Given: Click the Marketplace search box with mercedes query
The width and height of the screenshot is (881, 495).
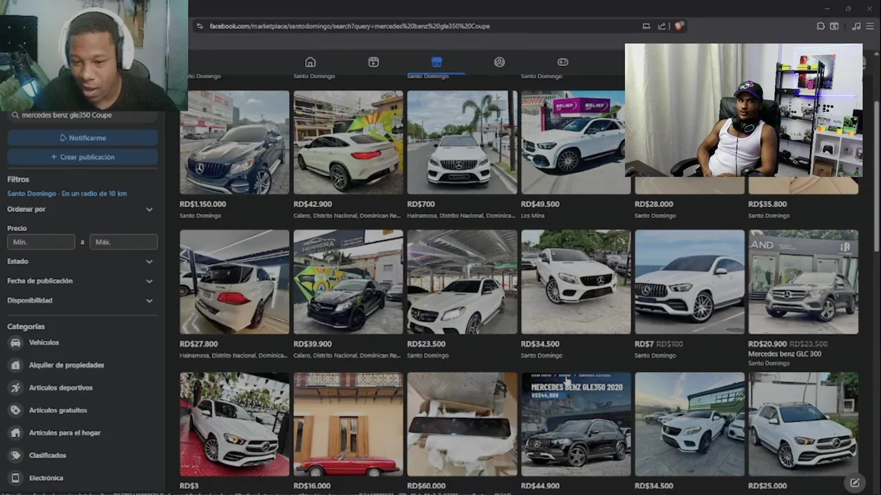Looking at the screenshot, I should click(83, 115).
